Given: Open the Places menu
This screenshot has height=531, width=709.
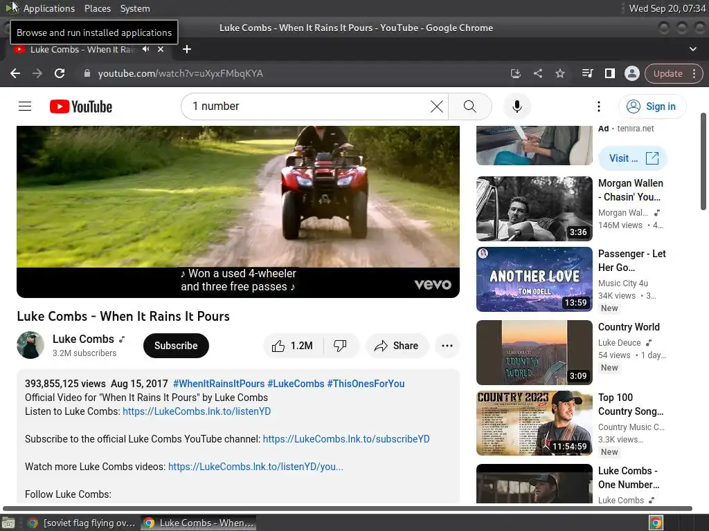Looking at the screenshot, I should point(97,8).
